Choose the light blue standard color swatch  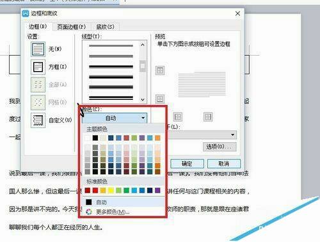pyautogui.click(x=134, y=190)
